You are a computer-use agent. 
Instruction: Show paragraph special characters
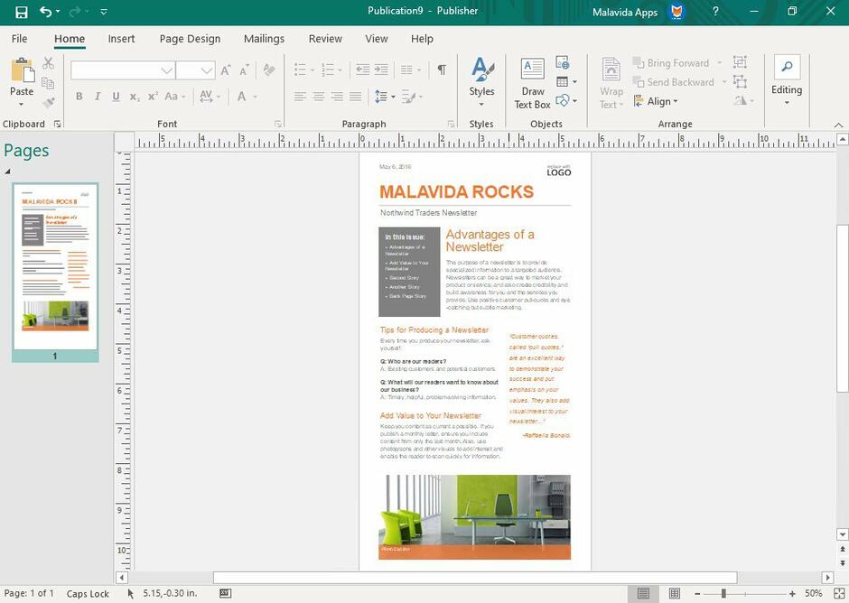point(442,70)
